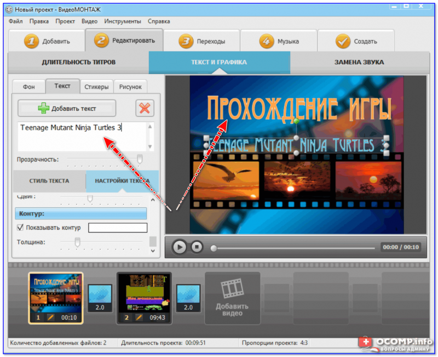This screenshot has height=357, width=438.
Task: Open step 3 Переходы tab
Action: [201, 41]
